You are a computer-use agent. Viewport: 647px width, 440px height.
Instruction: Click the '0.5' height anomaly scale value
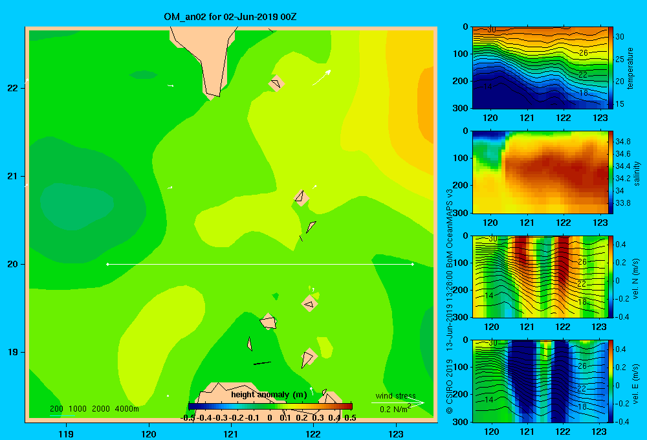pyautogui.click(x=350, y=418)
